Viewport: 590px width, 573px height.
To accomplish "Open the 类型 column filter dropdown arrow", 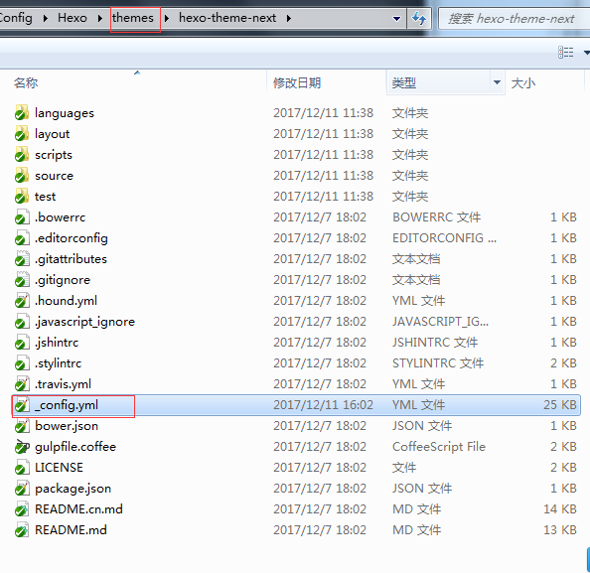I will pos(497,82).
